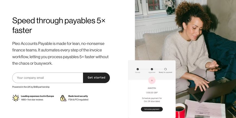Click the pink Amazon avatar circle
236x118 pixels.
pos(152,80)
